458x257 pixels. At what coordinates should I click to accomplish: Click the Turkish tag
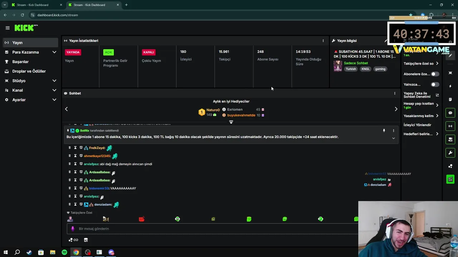(x=351, y=69)
